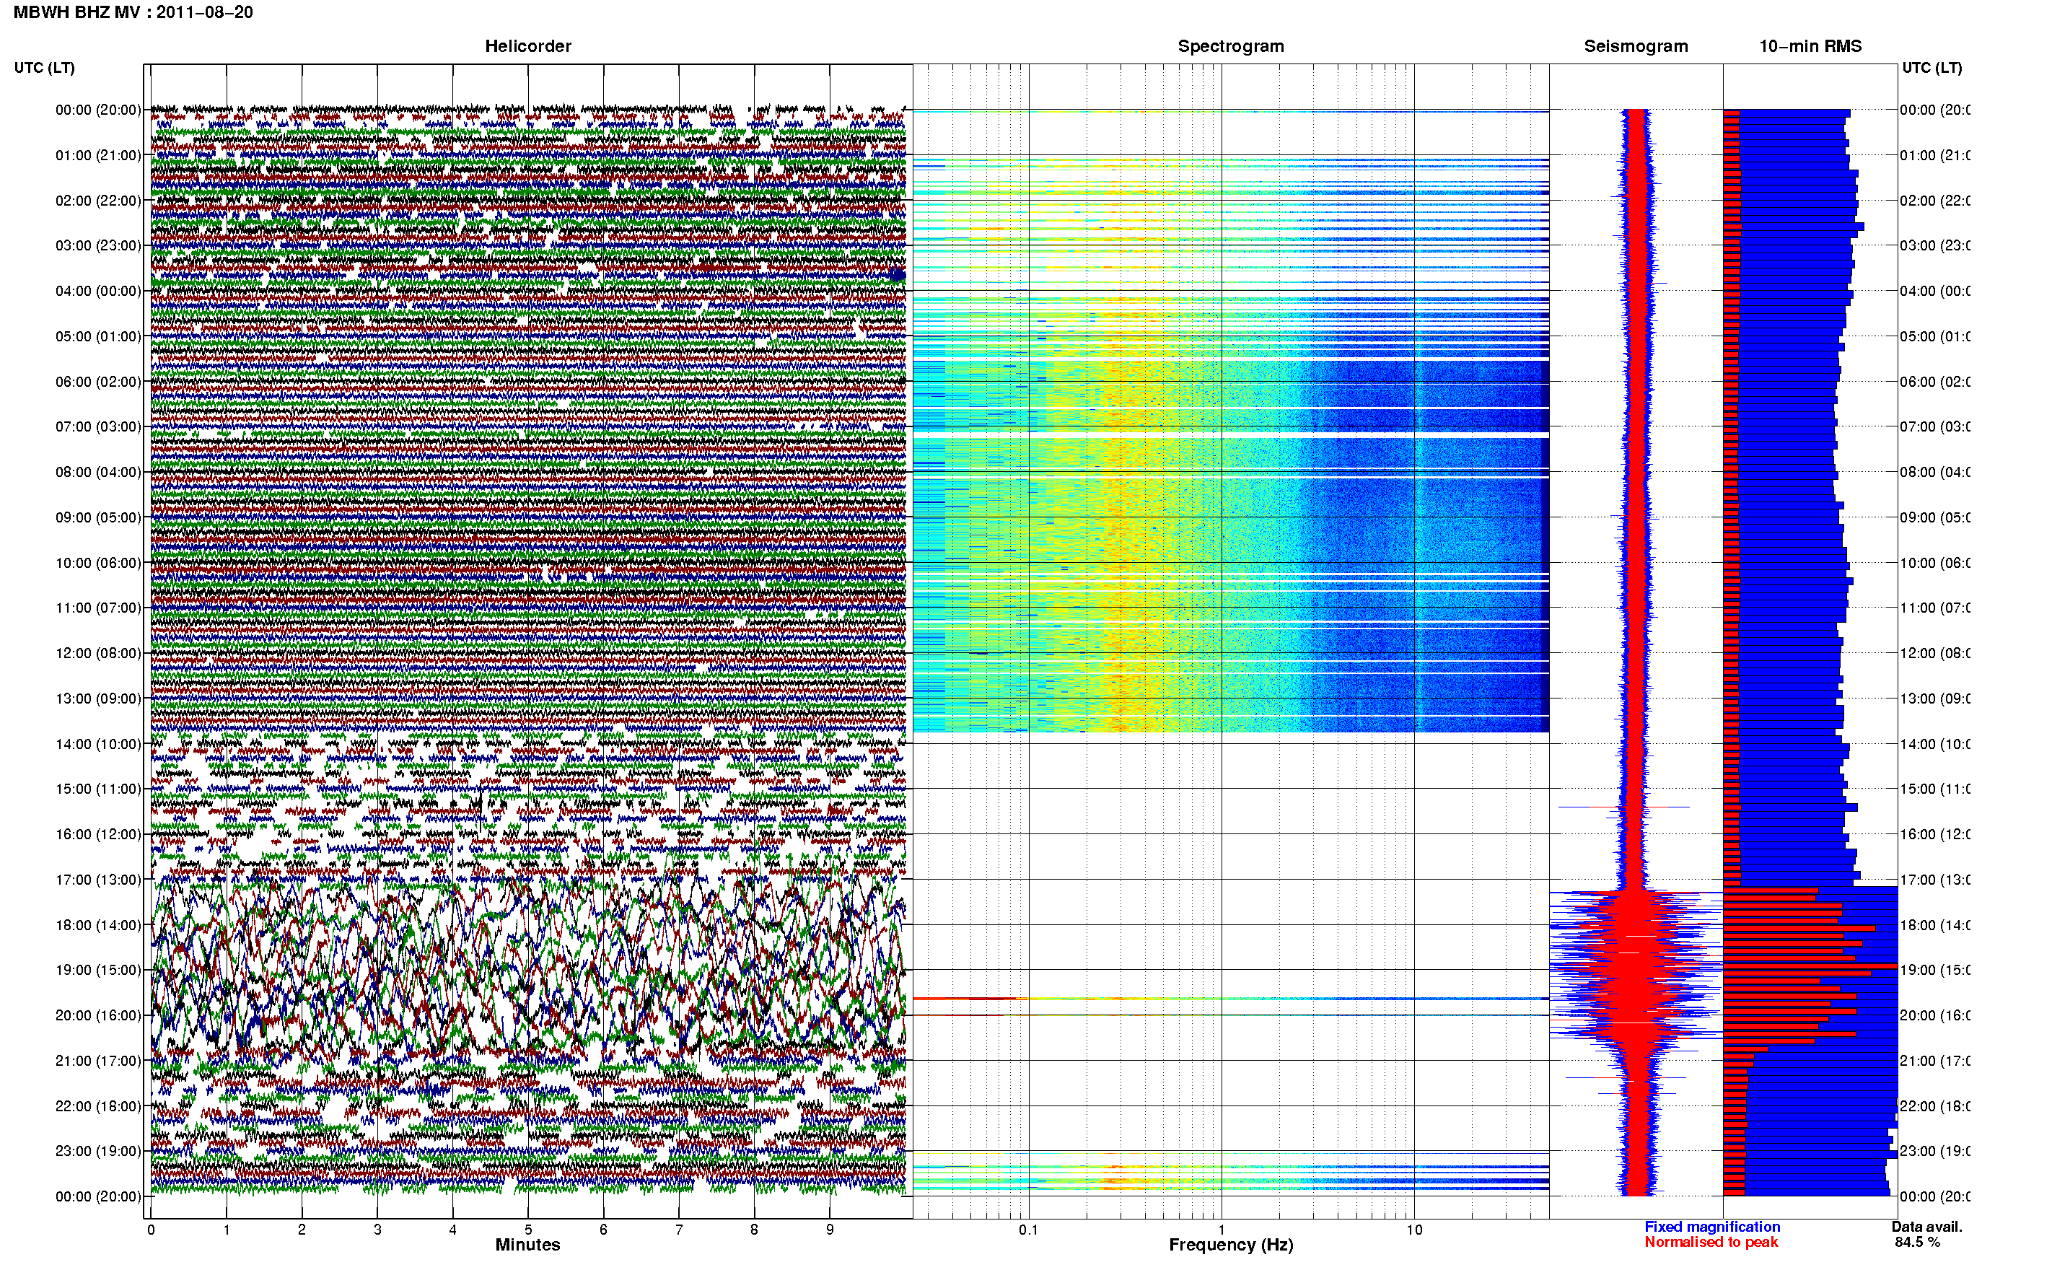
Task: Click the '84.5 %' availability value
Action: tap(1917, 1243)
